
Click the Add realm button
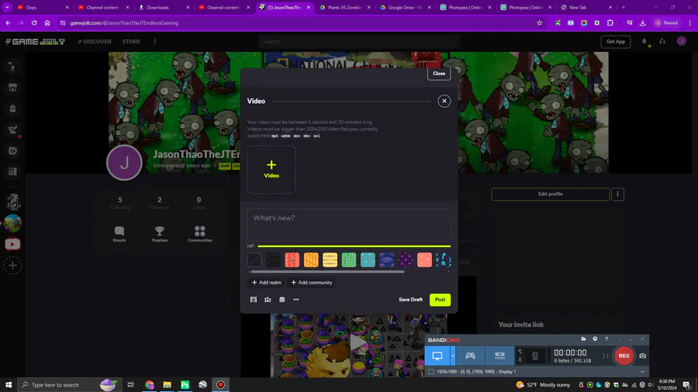click(266, 282)
